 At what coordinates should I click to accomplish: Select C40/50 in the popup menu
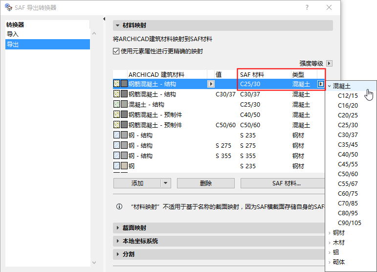pos(348,155)
